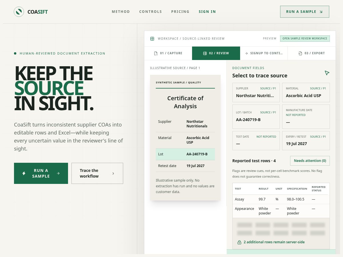Select the Material field card
Viewport: 343px width, 257px height.
(306, 93)
